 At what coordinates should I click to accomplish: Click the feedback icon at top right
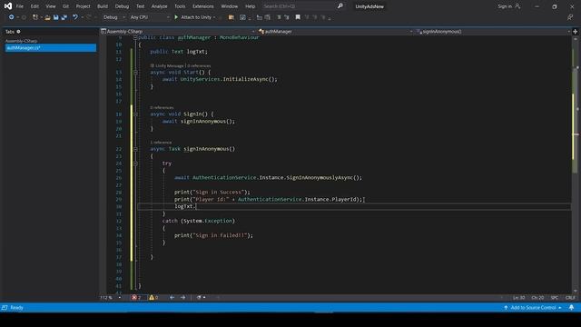[570, 17]
